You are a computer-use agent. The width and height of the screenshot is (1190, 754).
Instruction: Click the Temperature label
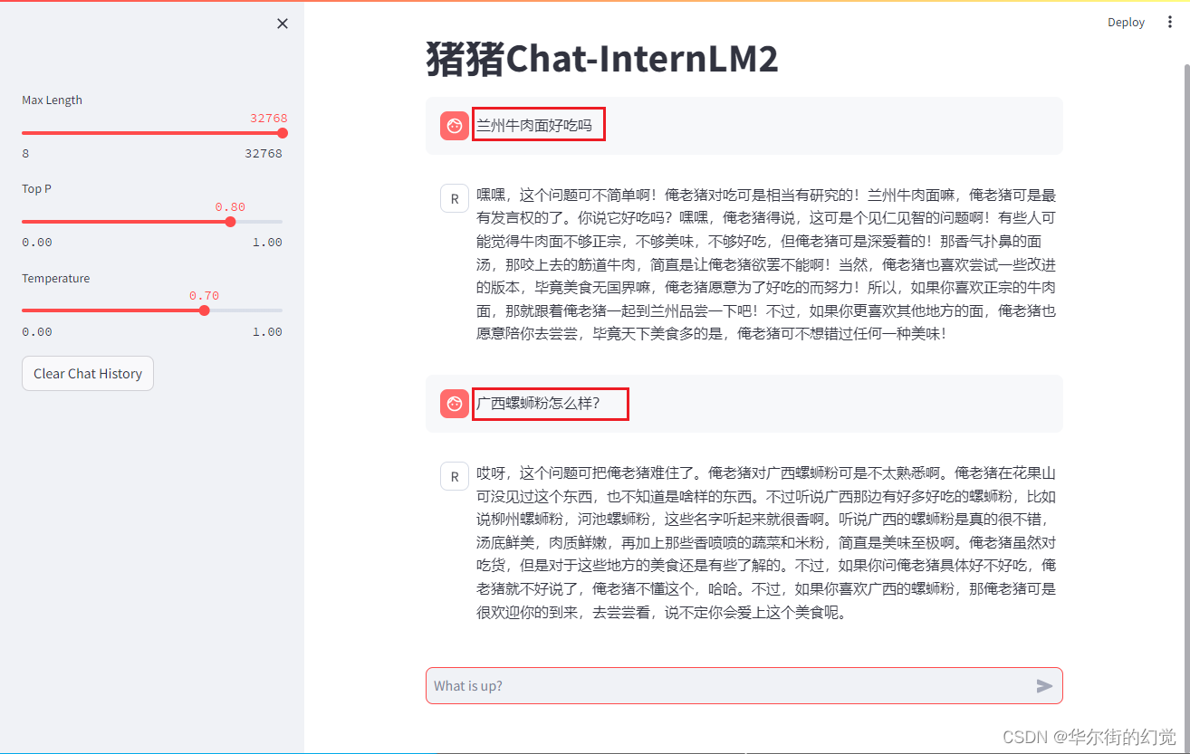click(56, 279)
